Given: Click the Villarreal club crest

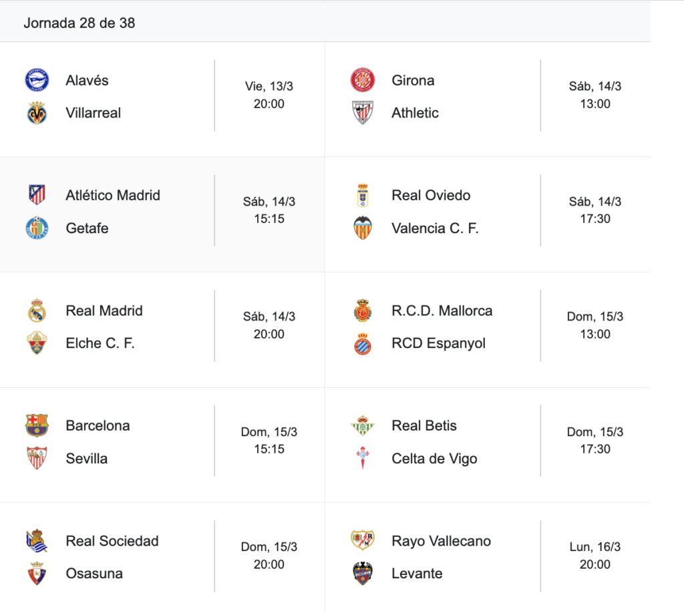Looking at the screenshot, I should [37, 113].
